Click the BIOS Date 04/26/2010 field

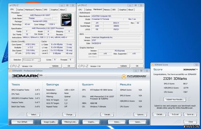click(x=116, y=43)
